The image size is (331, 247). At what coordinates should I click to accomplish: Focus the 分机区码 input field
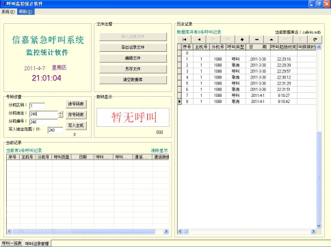tap(37, 106)
